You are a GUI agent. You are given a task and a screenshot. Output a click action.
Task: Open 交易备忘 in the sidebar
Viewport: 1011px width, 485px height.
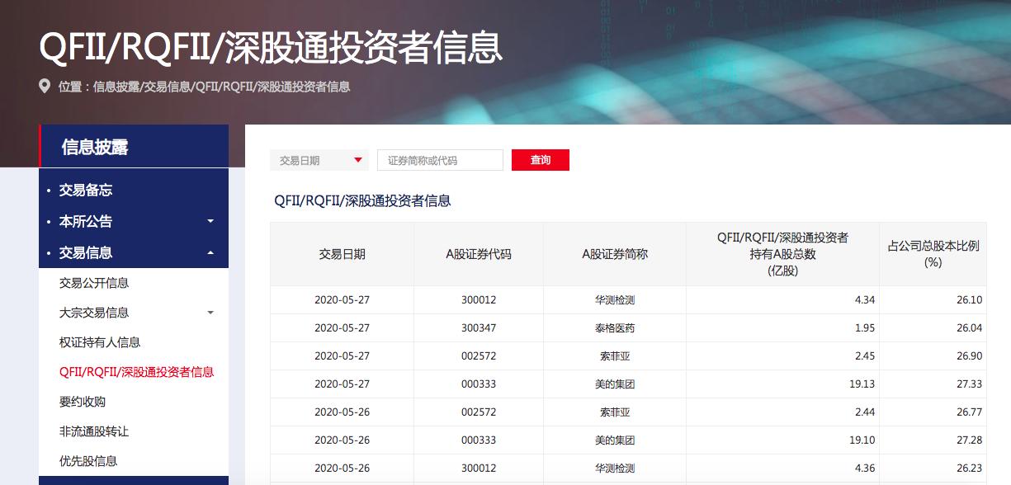pyautogui.click(x=86, y=190)
